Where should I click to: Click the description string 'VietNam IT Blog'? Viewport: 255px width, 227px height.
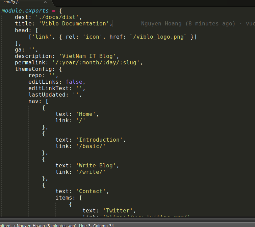(x=87, y=56)
